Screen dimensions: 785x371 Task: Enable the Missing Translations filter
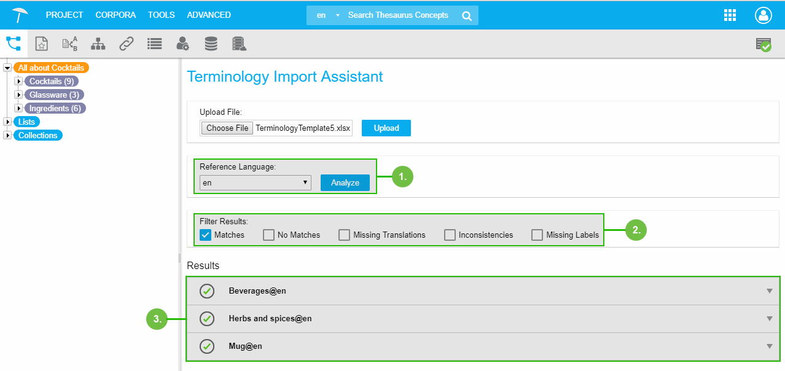pos(344,235)
